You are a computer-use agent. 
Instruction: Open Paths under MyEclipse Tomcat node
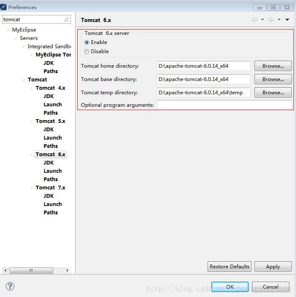click(51, 71)
